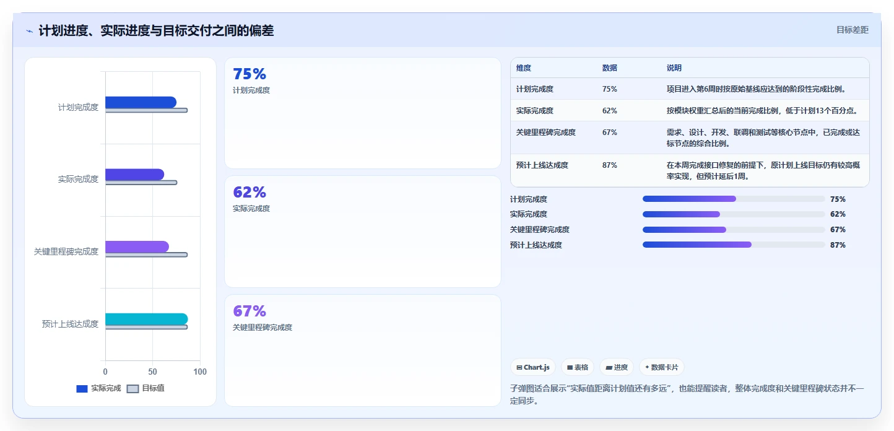Click the 62% value beside progress bar
This screenshot has height=431, width=894.
point(838,214)
